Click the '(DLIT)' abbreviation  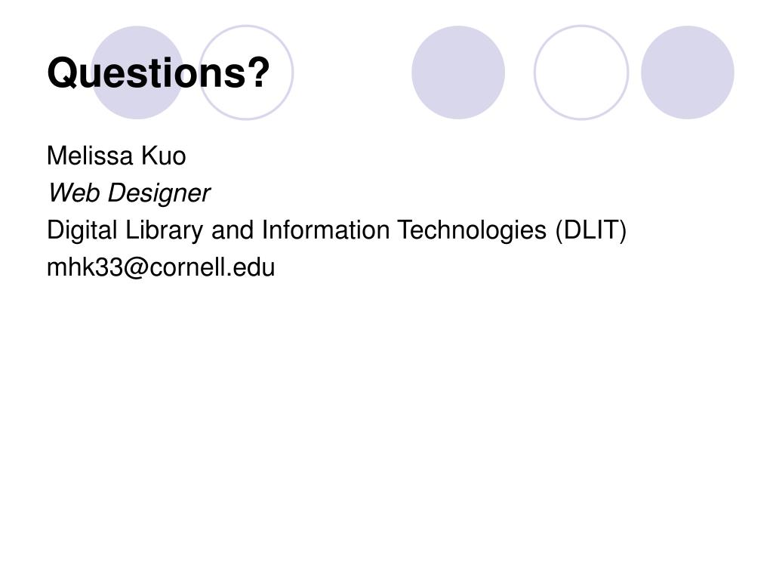(590, 230)
